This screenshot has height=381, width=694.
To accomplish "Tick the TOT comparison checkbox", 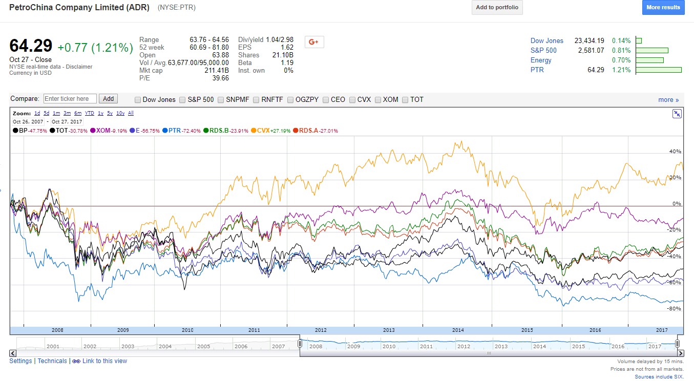I will (x=405, y=100).
